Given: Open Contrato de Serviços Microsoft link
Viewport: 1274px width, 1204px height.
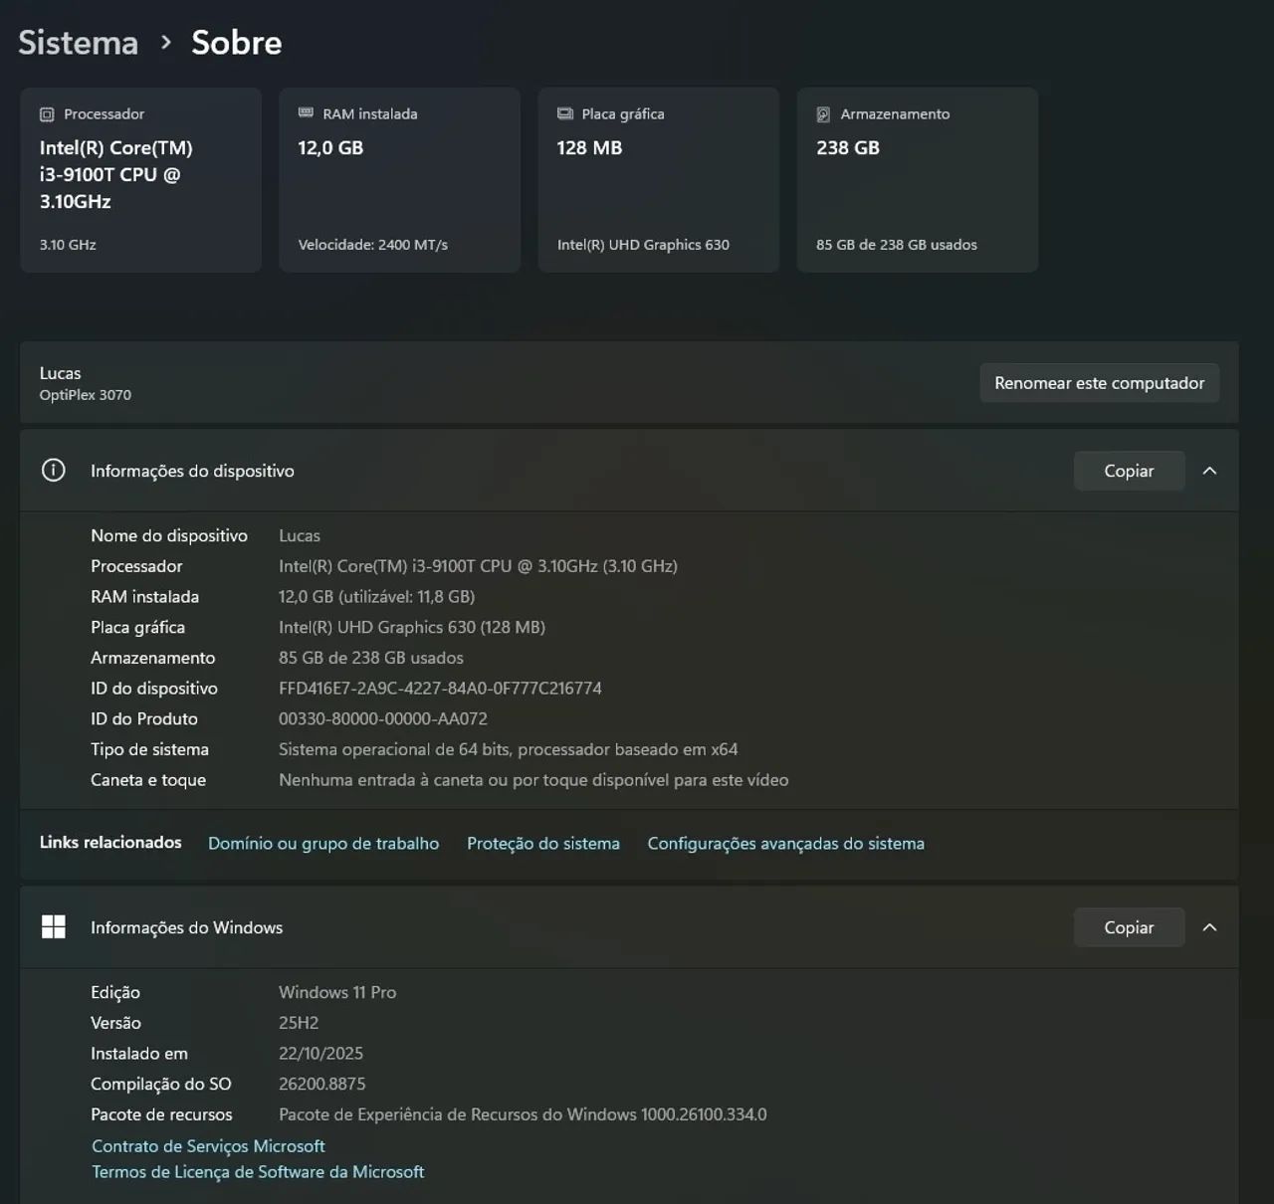Looking at the screenshot, I should 208,1146.
